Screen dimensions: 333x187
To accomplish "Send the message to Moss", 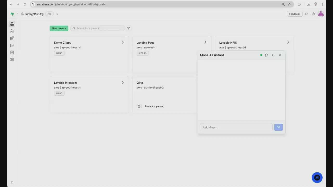I will tap(278, 127).
